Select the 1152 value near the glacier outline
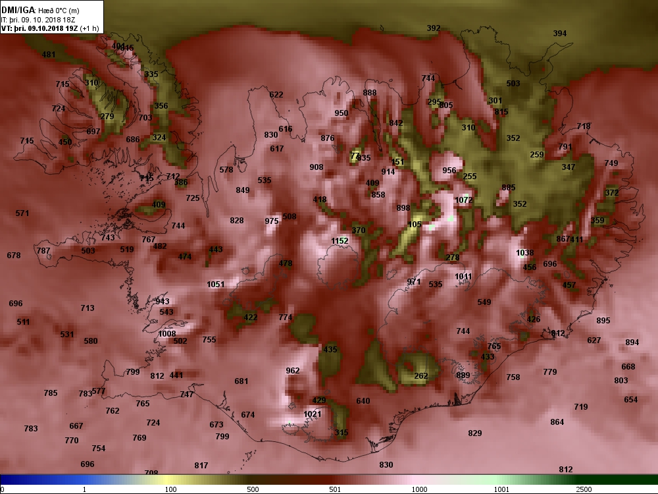Screen dimensions: 658x494 coord(340,240)
